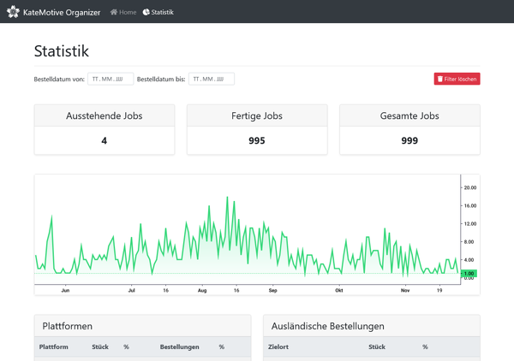Image resolution: width=514 pixels, height=361 pixels.
Task: Click the Ausländische Bestellungen panel header
Action: pyautogui.click(x=372, y=326)
